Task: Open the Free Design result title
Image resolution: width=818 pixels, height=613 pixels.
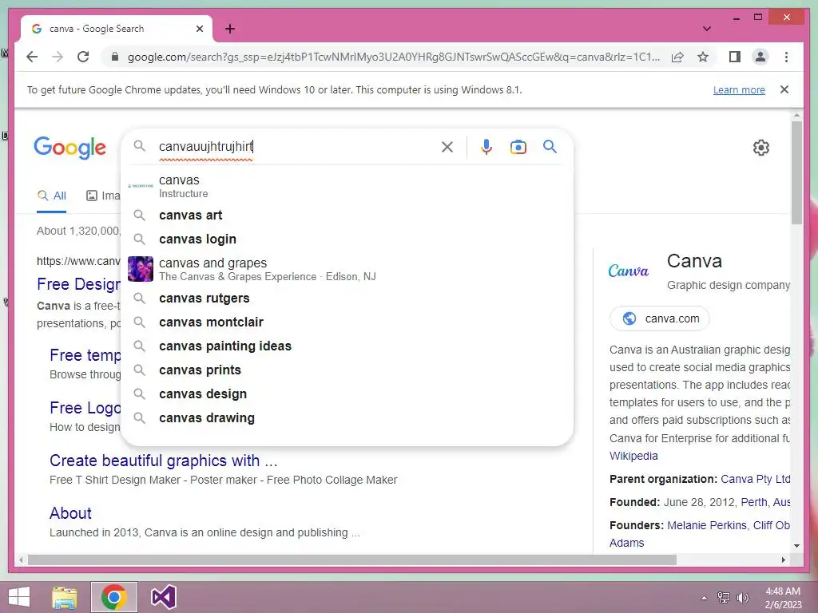Action: click(79, 284)
